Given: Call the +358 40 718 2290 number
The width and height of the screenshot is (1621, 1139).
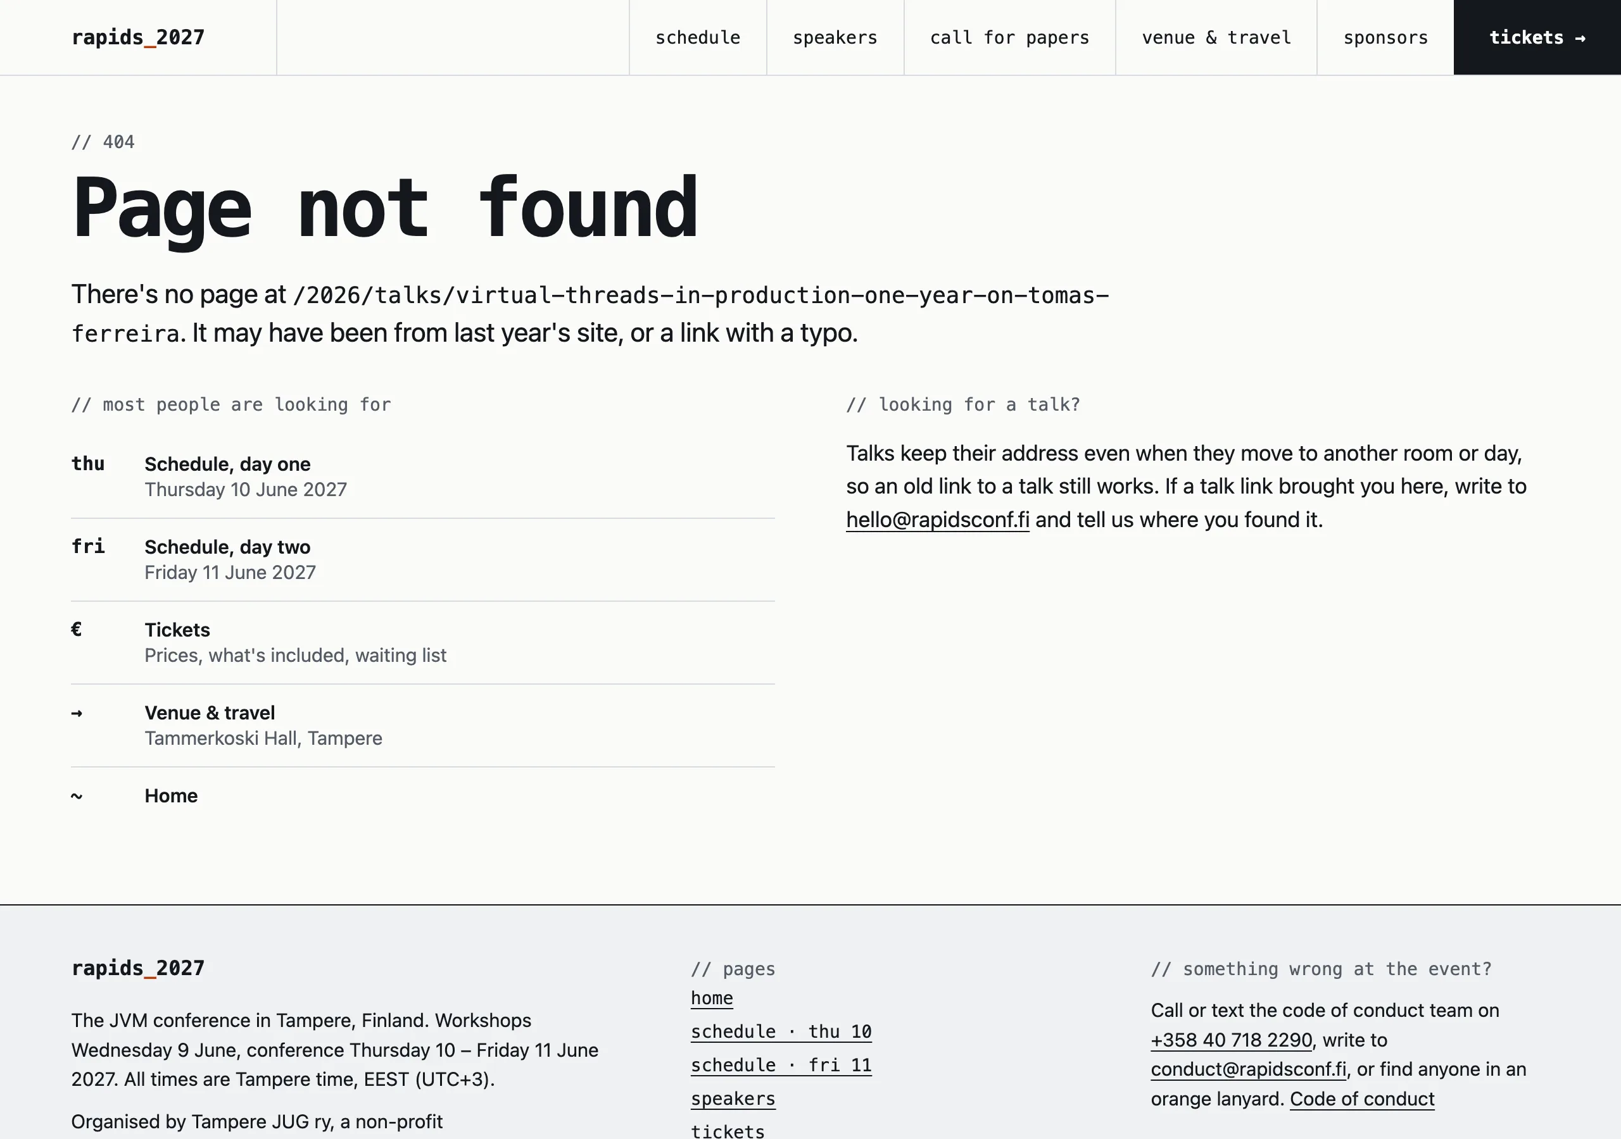Looking at the screenshot, I should (x=1232, y=1040).
